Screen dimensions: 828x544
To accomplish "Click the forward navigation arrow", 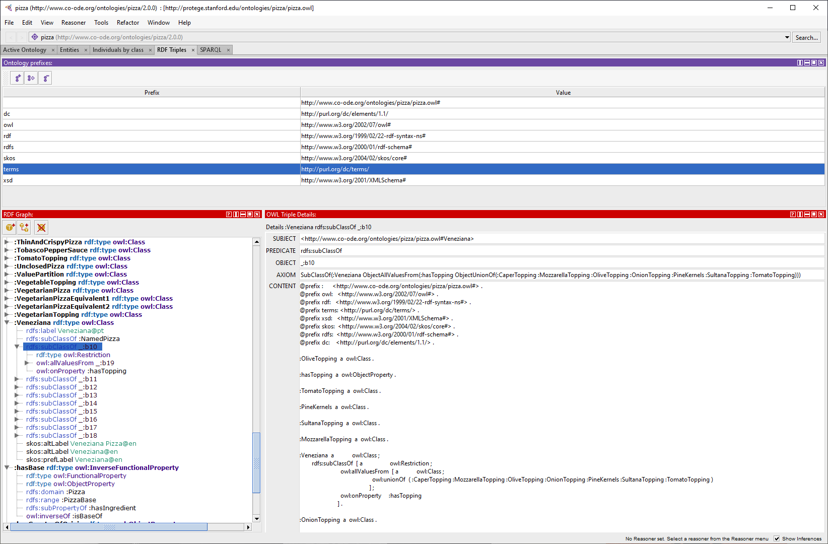I will click(22, 37).
